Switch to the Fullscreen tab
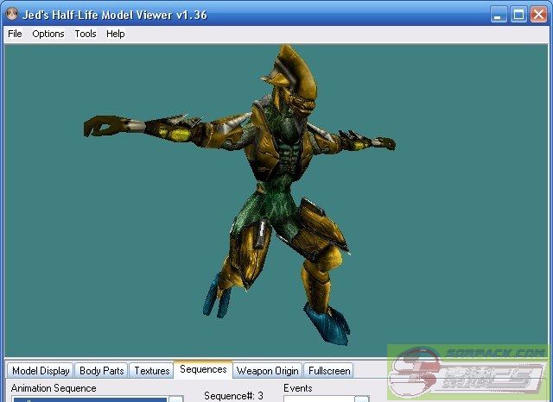The image size is (553, 402). tap(329, 371)
